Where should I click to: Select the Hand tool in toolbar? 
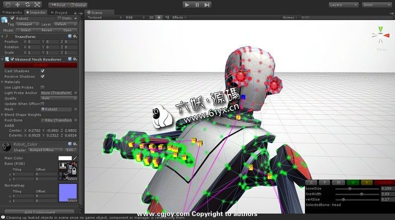pyautogui.click(x=8, y=5)
